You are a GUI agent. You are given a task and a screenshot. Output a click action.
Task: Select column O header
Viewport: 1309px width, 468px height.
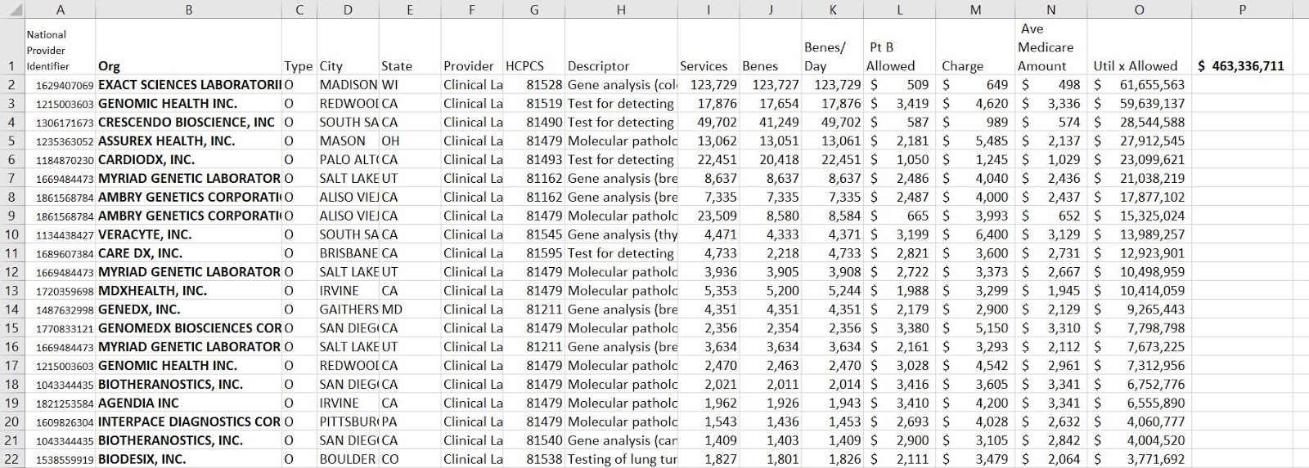(x=1139, y=10)
